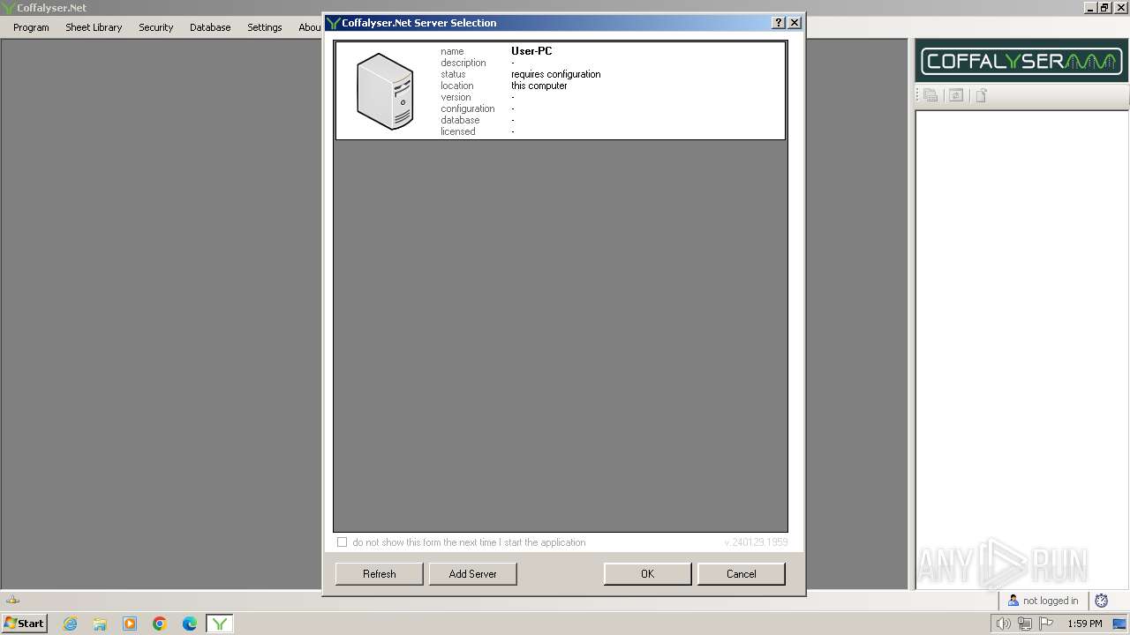Click the version number v.240129.1959
This screenshot has height=635, width=1130.
click(756, 542)
